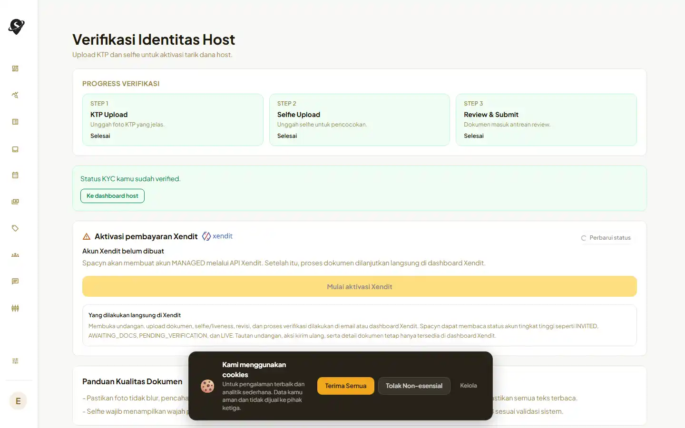The image size is (685, 428).
Task: Accept cookies with Terima Semua
Action: click(x=346, y=386)
